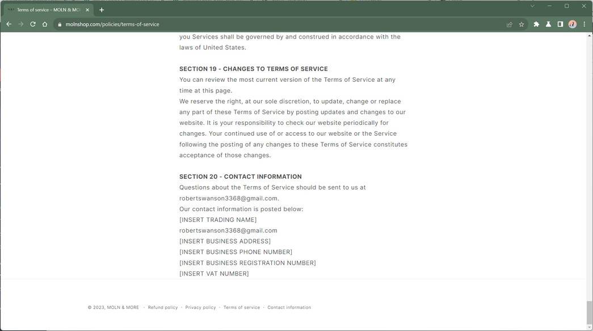Open the Refund policy link
Screen dimensions: 593x331
pos(163,307)
